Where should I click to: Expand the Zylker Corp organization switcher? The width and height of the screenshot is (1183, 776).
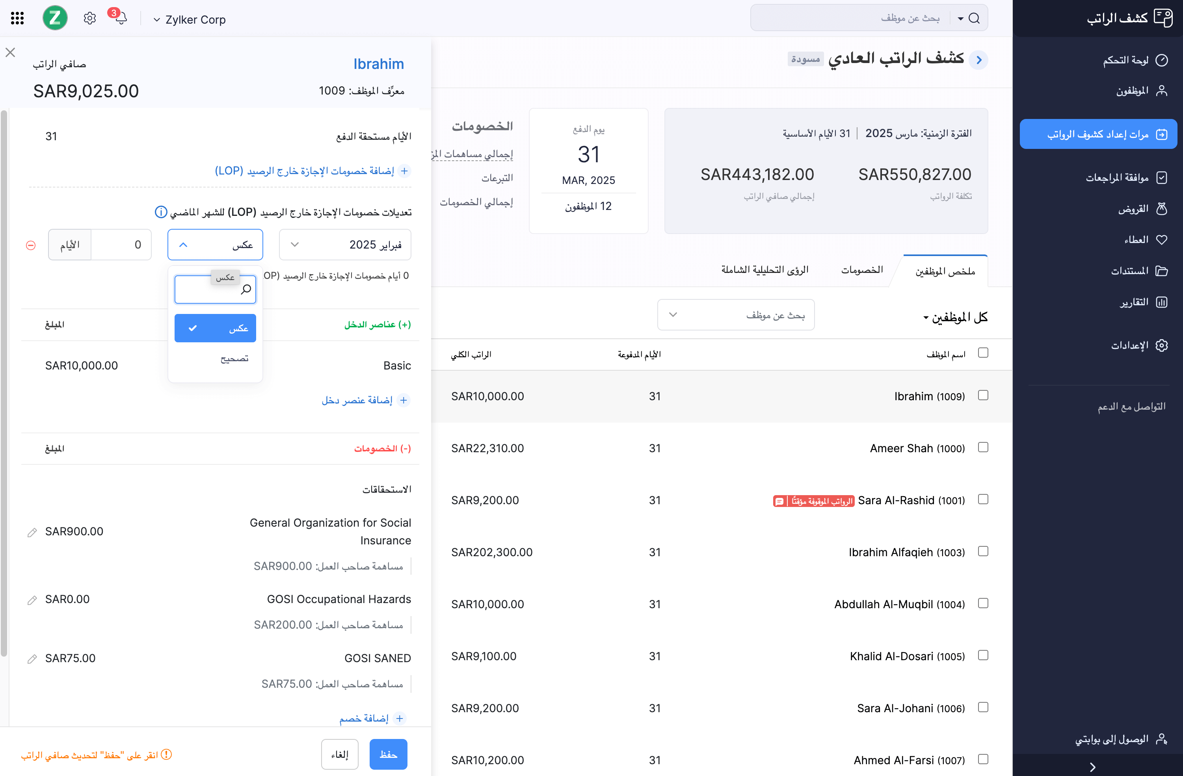190,20
